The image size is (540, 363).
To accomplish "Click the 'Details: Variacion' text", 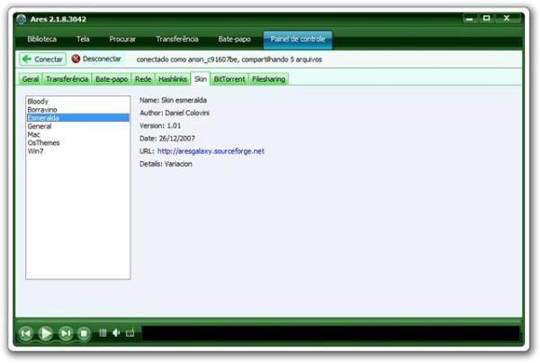I will point(166,164).
